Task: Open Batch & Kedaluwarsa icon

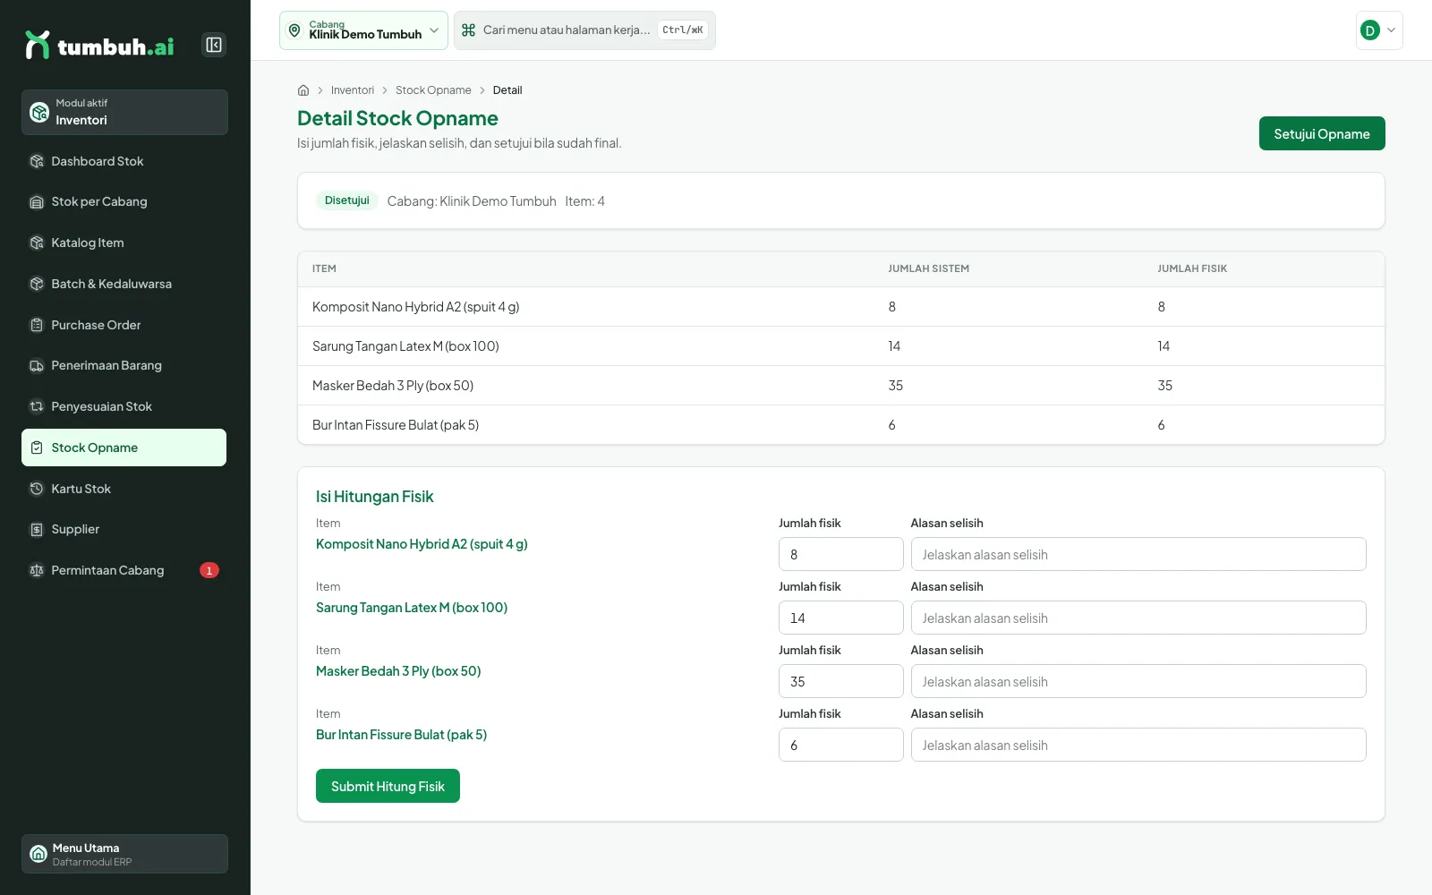Action: (37, 284)
